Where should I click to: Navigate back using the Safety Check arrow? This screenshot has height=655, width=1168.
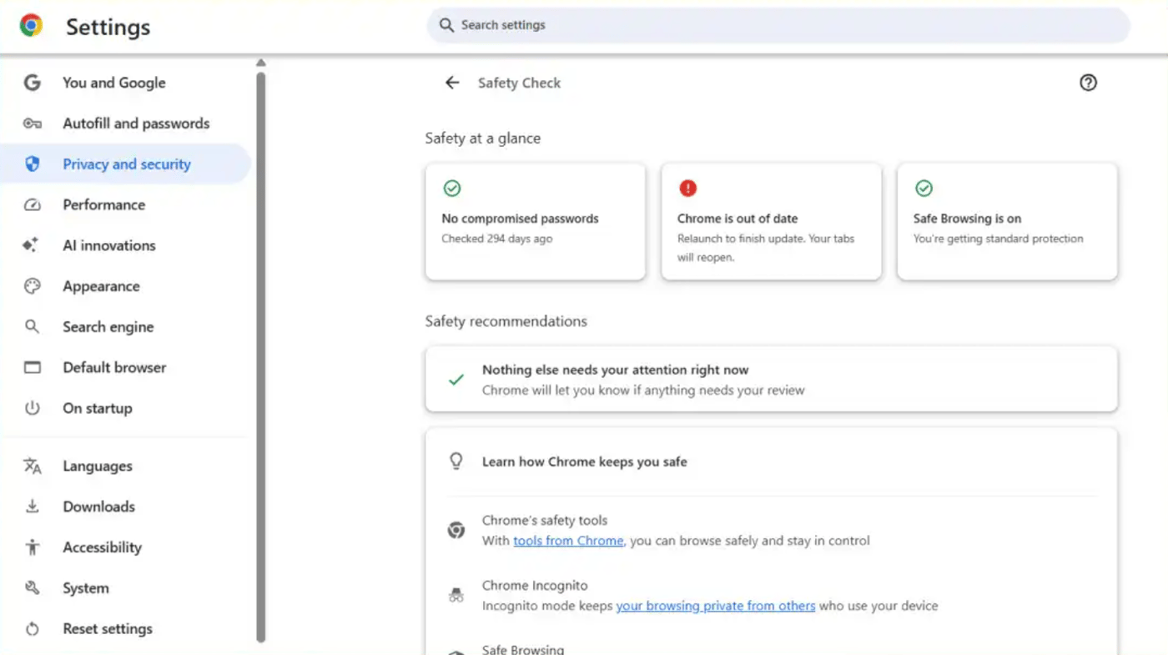(451, 83)
